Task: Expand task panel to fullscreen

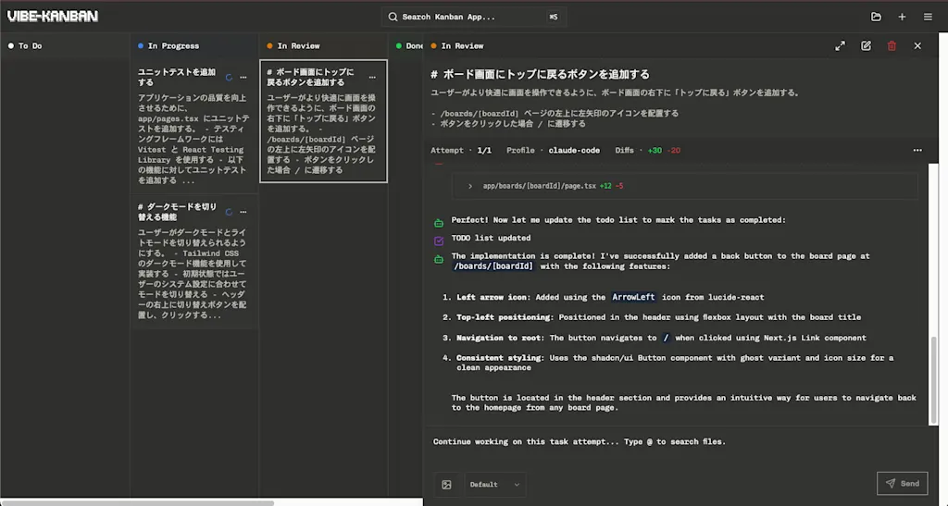Action: [x=841, y=46]
